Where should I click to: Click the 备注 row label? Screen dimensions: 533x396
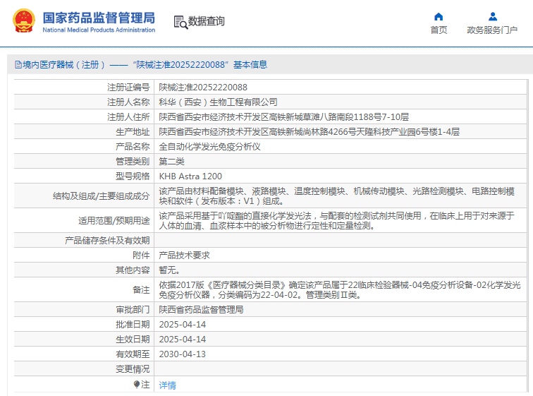click(x=141, y=290)
